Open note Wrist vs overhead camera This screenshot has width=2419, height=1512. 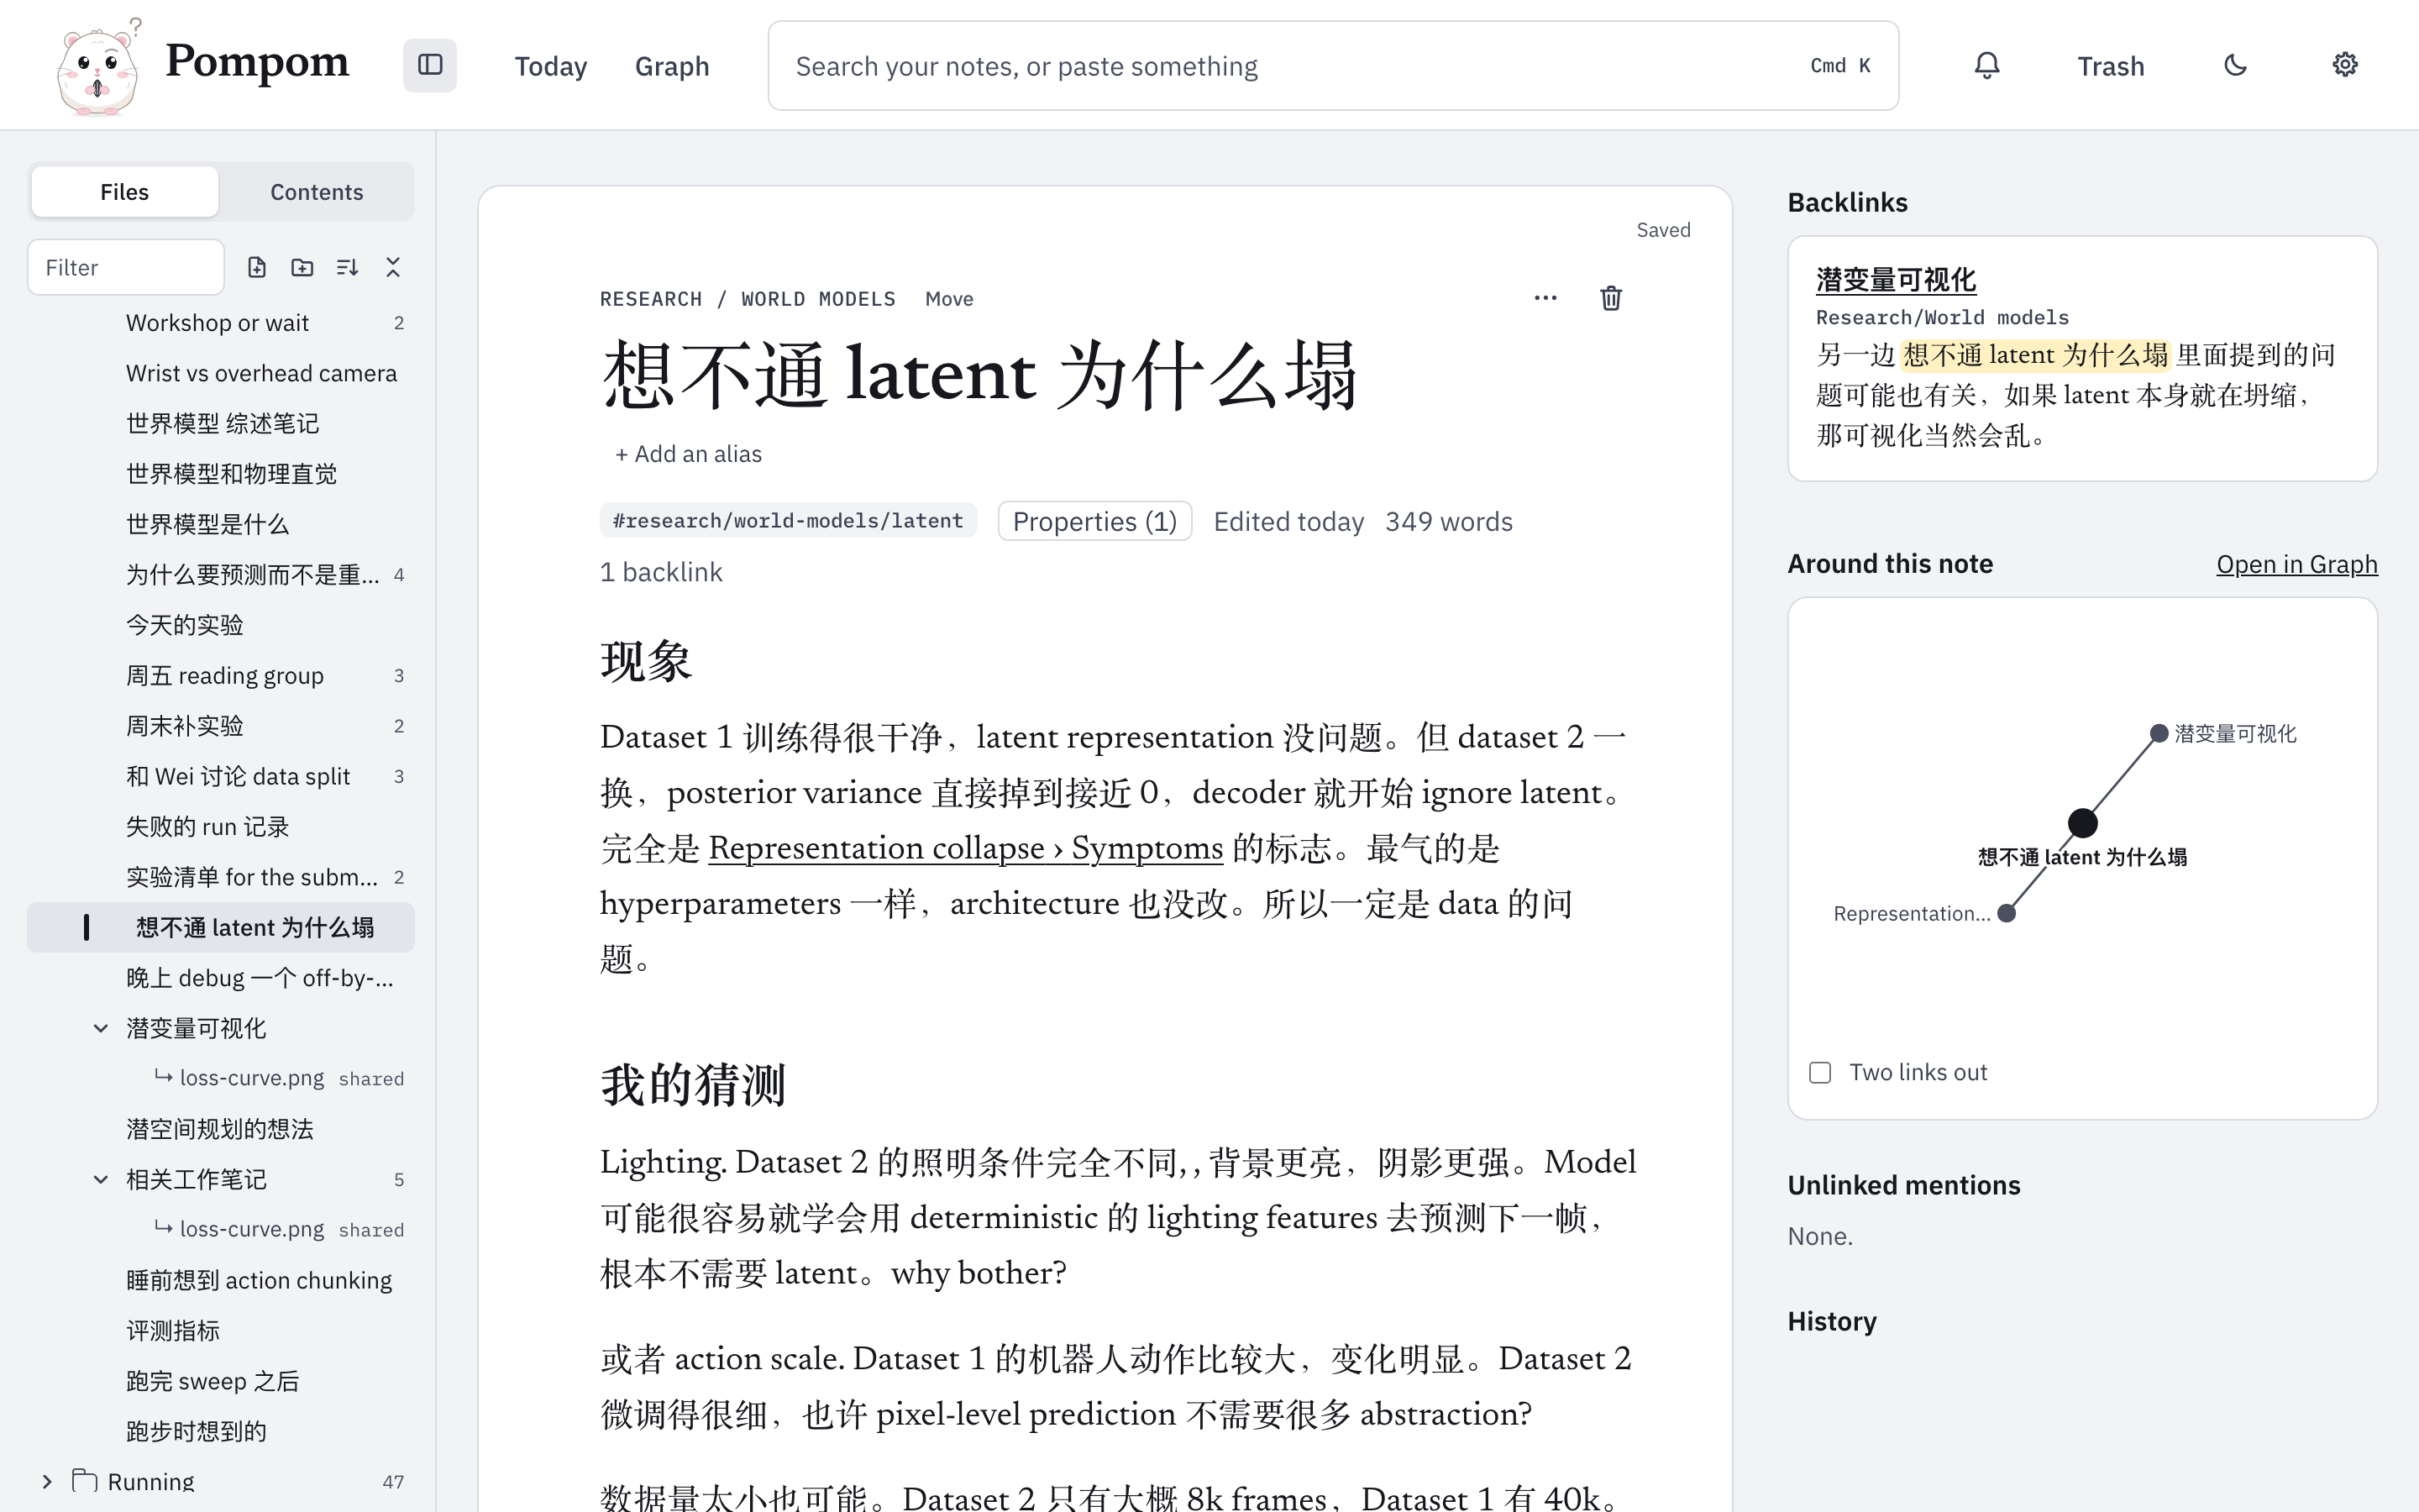pos(221,373)
